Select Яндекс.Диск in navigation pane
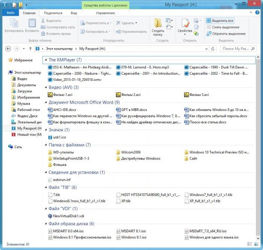263x250 pixels. click(24, 116)
